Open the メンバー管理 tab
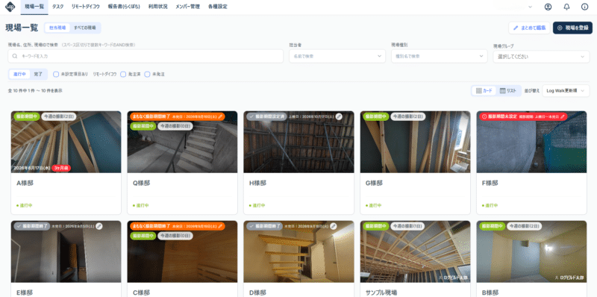Viewport: 597px width, 297px height. [188, 7]
